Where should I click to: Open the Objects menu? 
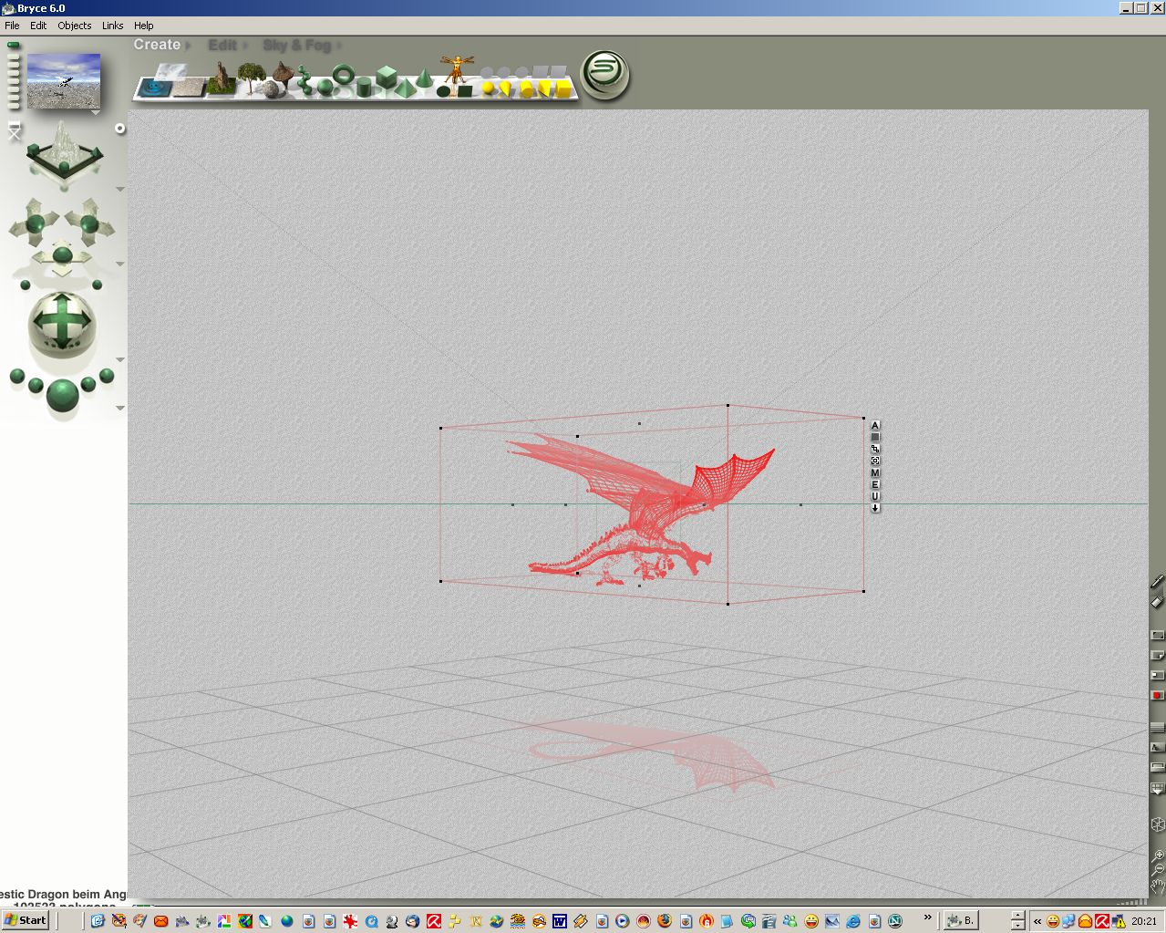pos(74,26)
